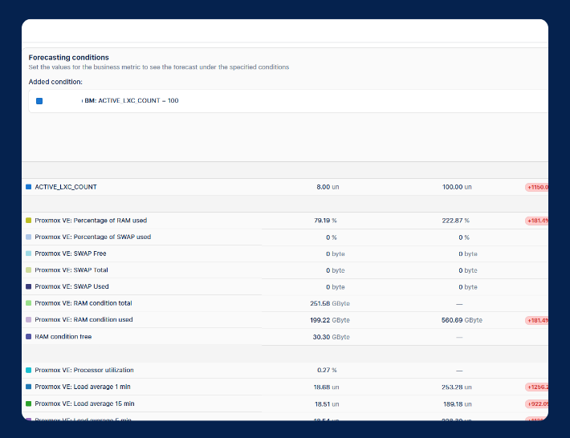Click the 100.00 un forecast value
Screen dimensions: 570x438
457,187
